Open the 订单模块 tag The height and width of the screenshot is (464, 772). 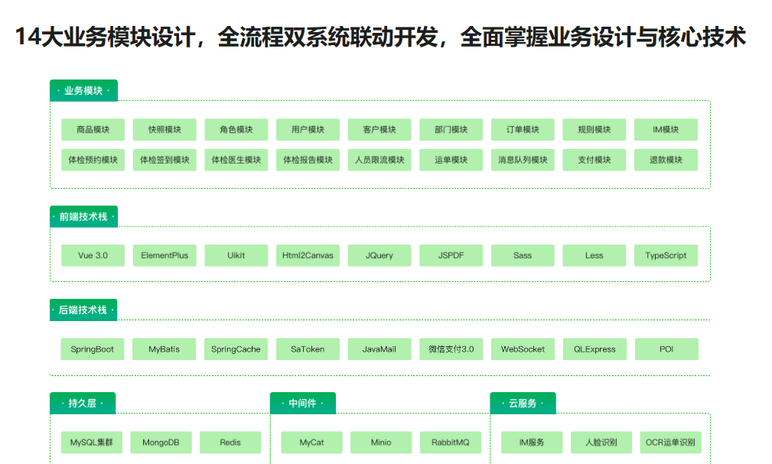(x=523, y=129)
